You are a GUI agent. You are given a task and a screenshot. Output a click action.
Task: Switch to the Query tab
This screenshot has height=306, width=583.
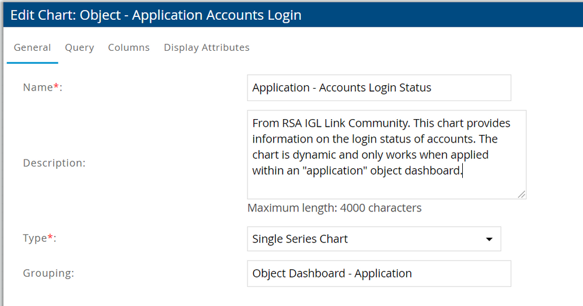pos(79,48)
